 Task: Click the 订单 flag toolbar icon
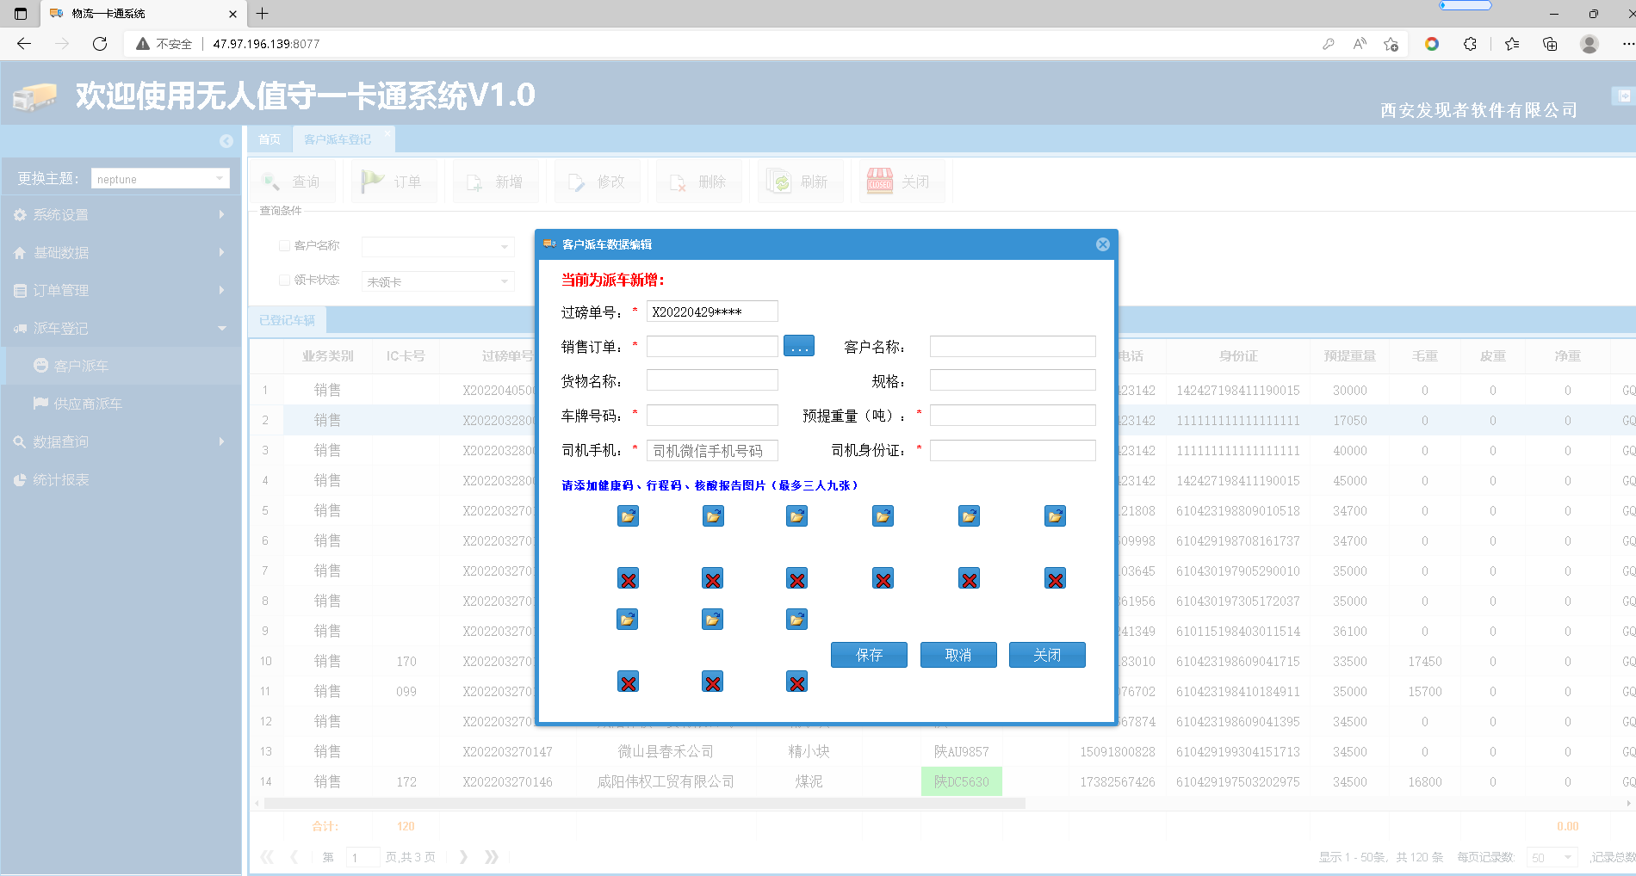point(373,182)
